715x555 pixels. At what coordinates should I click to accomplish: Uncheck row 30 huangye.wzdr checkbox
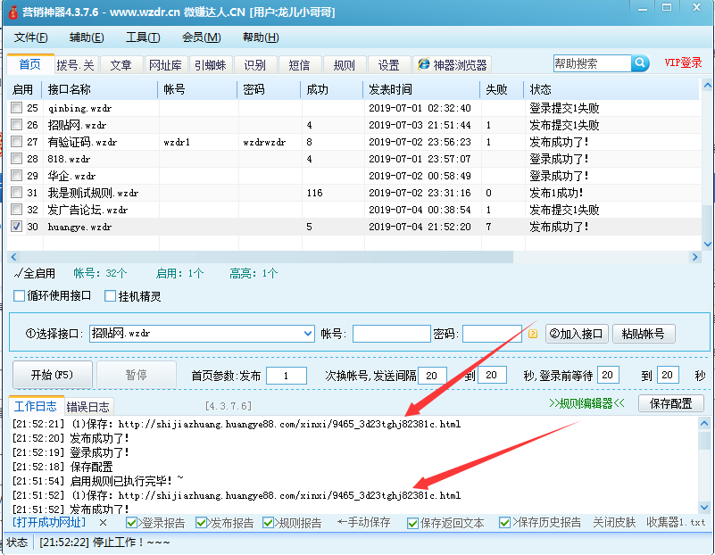tap(14, 227)
